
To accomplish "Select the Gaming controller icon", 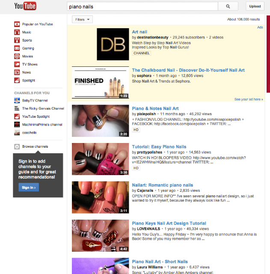I will point(17,48).
